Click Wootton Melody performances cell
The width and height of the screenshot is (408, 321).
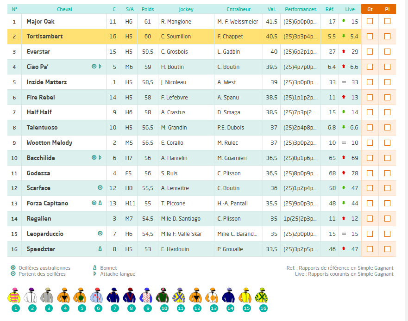coord(301,142)
